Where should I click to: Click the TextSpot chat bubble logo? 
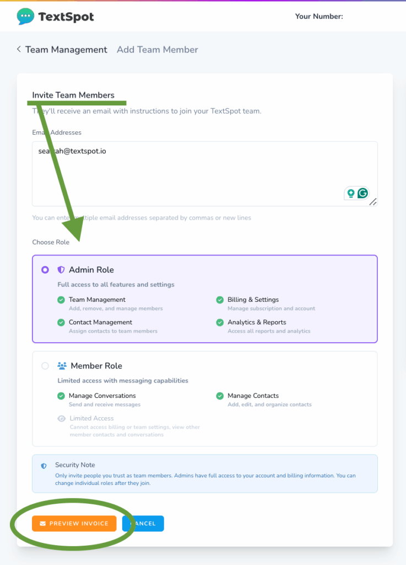(x=25, y=17)
